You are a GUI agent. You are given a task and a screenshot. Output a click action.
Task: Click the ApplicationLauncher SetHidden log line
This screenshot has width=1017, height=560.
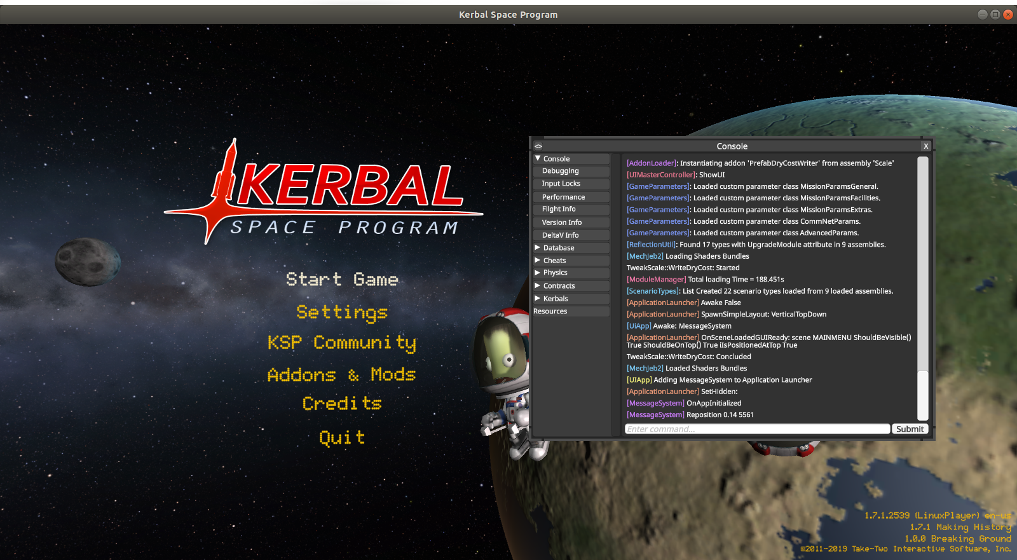(x=682, y=392)
